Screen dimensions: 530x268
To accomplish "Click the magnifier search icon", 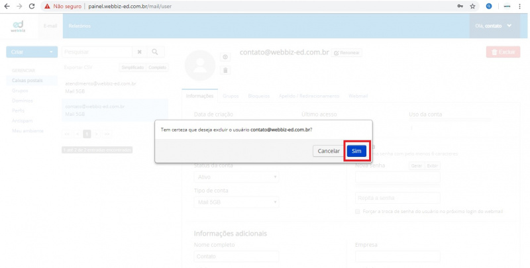I will [x=155, y=52].
